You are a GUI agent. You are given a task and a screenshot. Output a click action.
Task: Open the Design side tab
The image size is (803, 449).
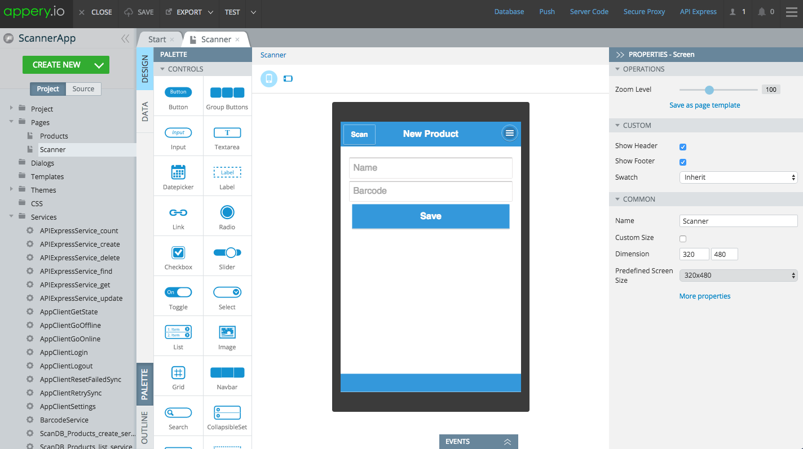[145, 69]
